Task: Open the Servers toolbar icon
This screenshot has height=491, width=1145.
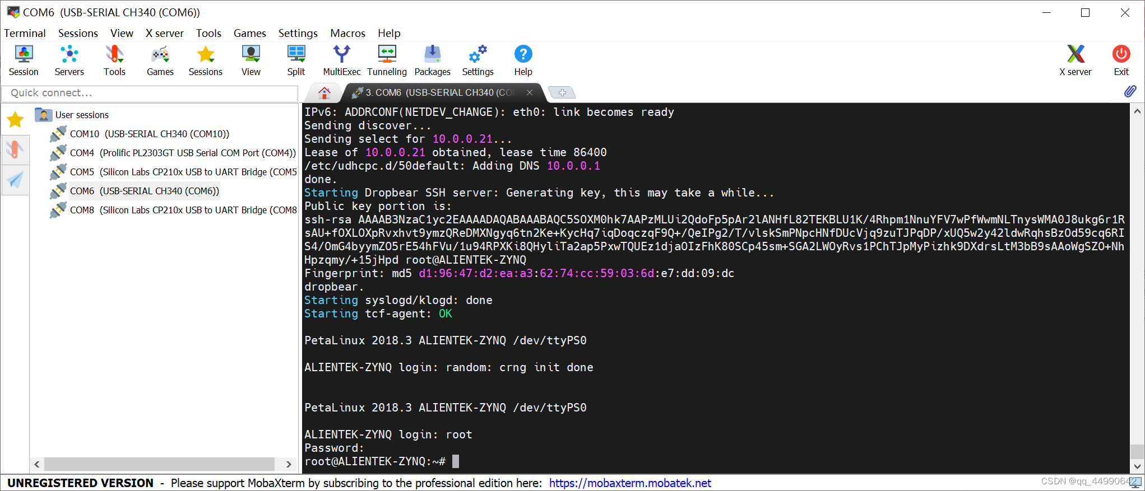Action: [x=69, y=60]
